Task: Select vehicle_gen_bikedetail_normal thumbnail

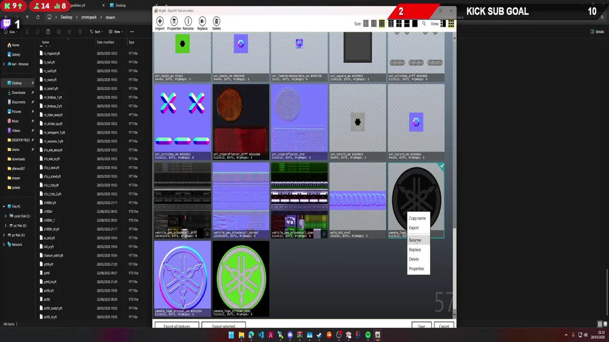Action: tap(241, 200)
